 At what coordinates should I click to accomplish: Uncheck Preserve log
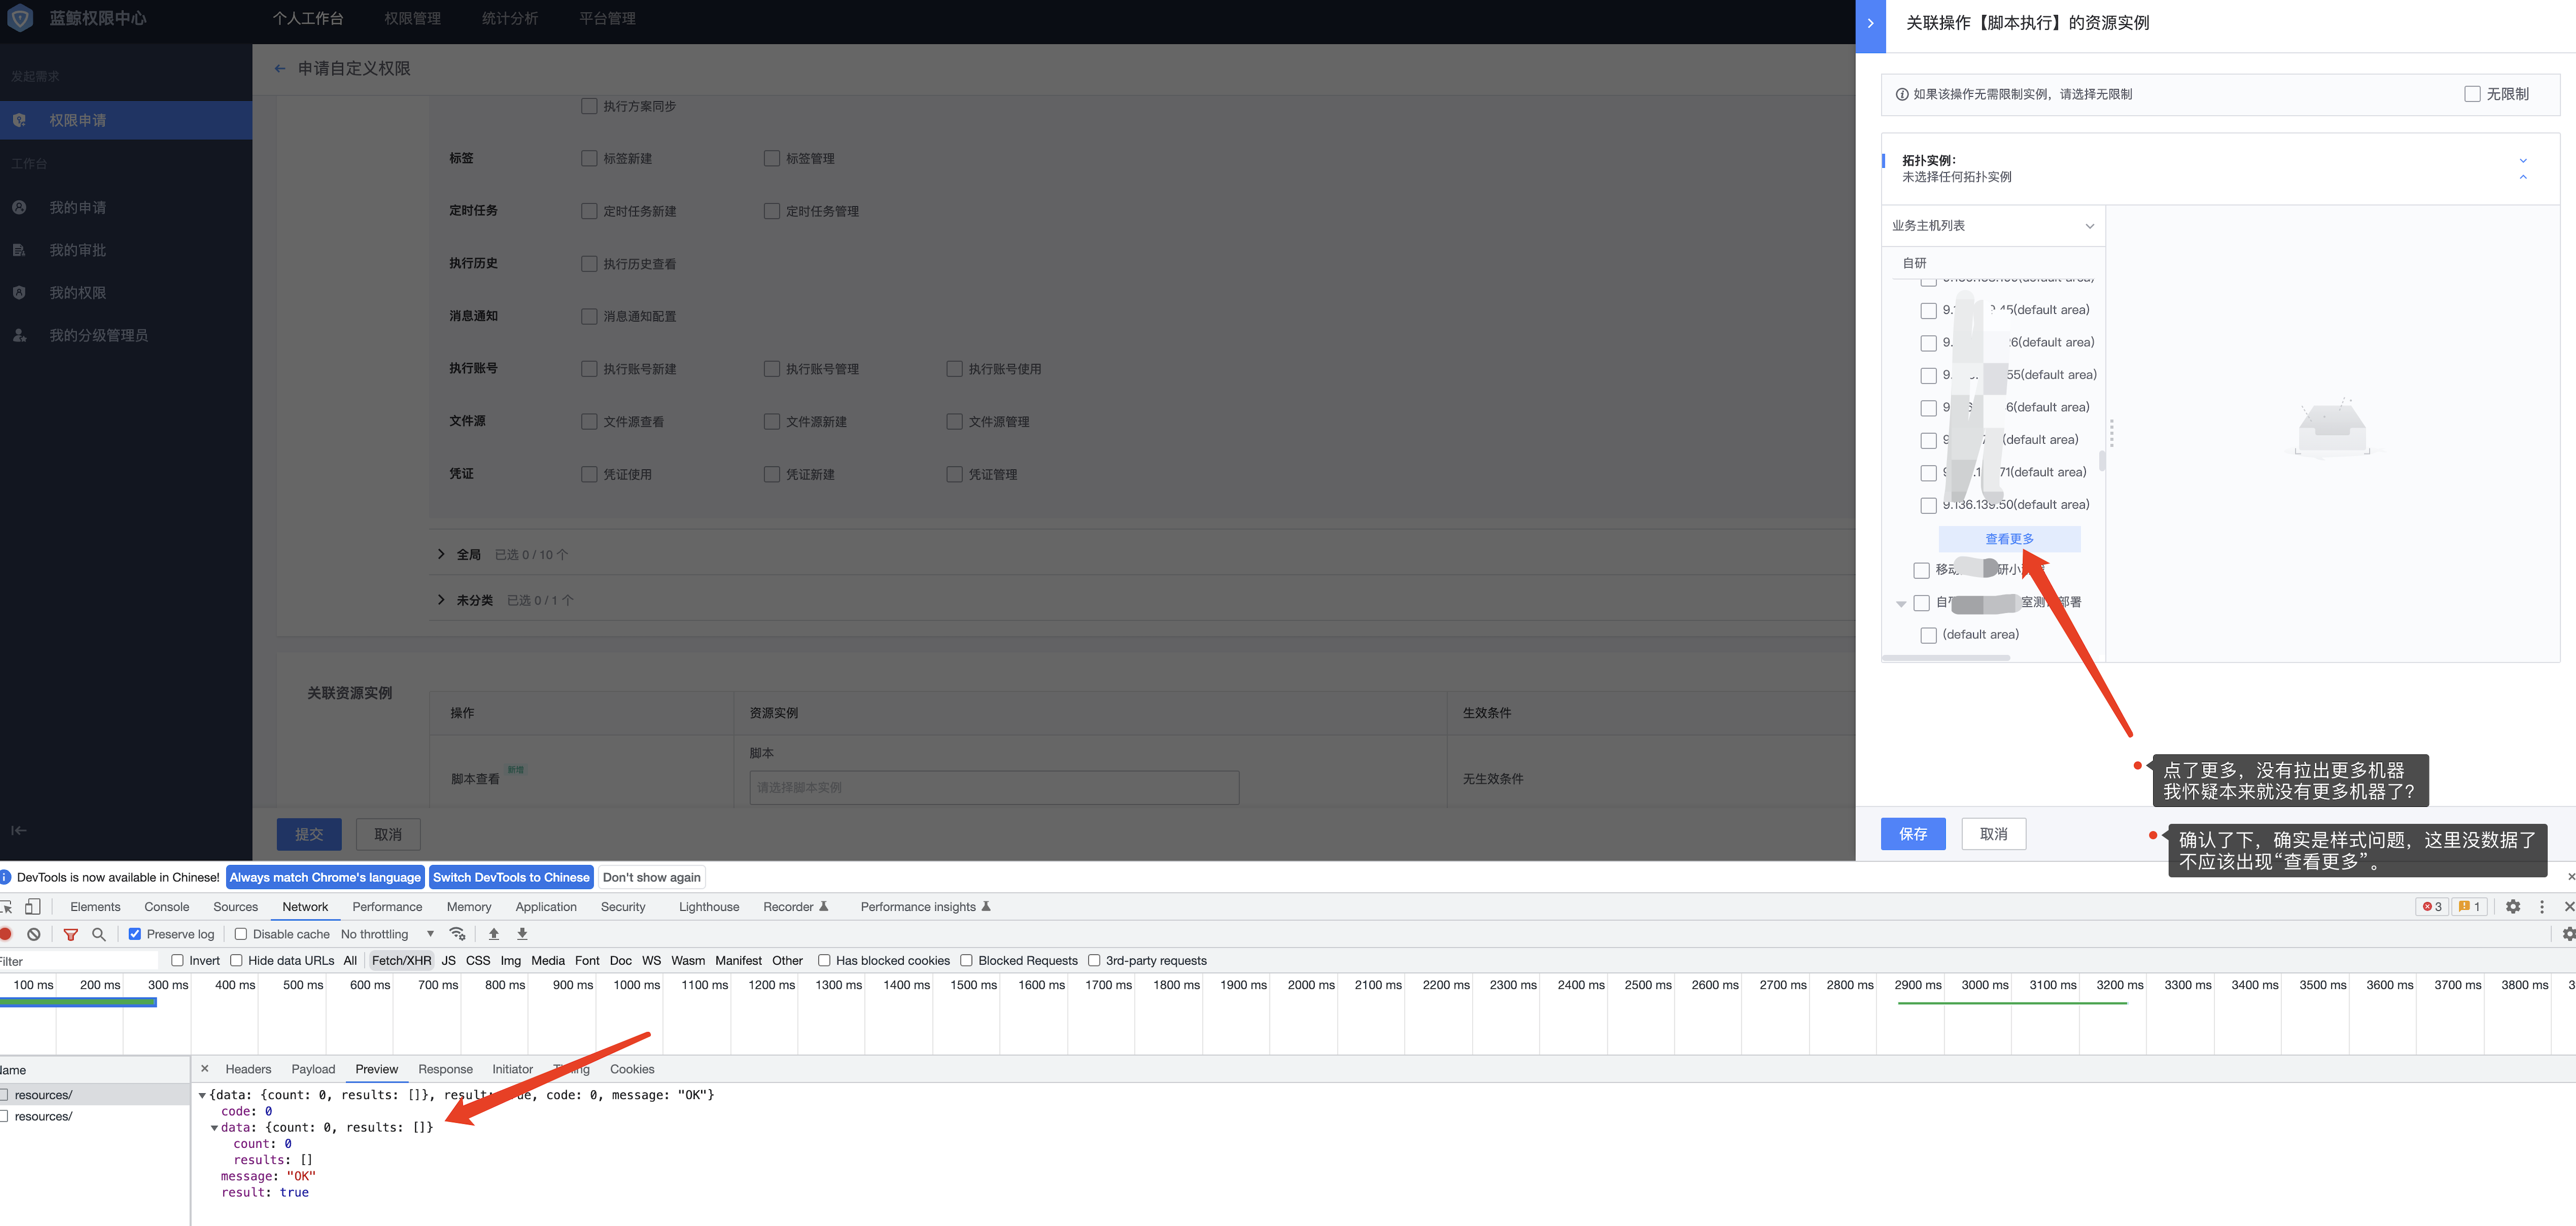coord(135,934)
